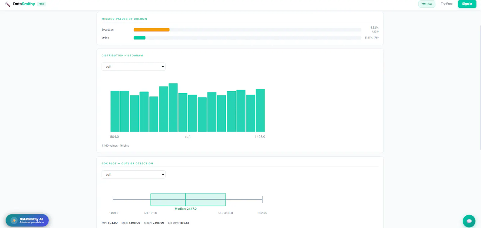The width and height of the screenshot is (481, 228).
Task: Click the box plot interquartile box
Action: click(188, 199)
